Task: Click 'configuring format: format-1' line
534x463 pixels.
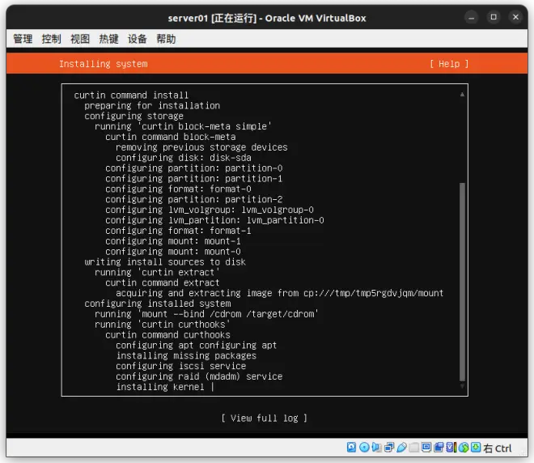Action: coord(178,231)
